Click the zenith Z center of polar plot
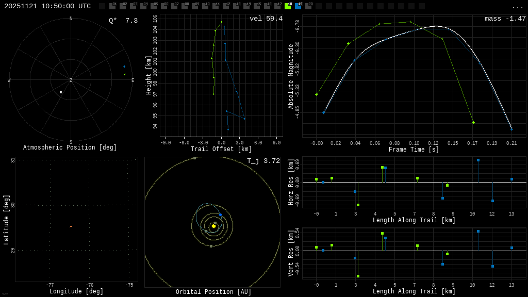Screen dimensions: 528x297 click(x=71, y=80)
